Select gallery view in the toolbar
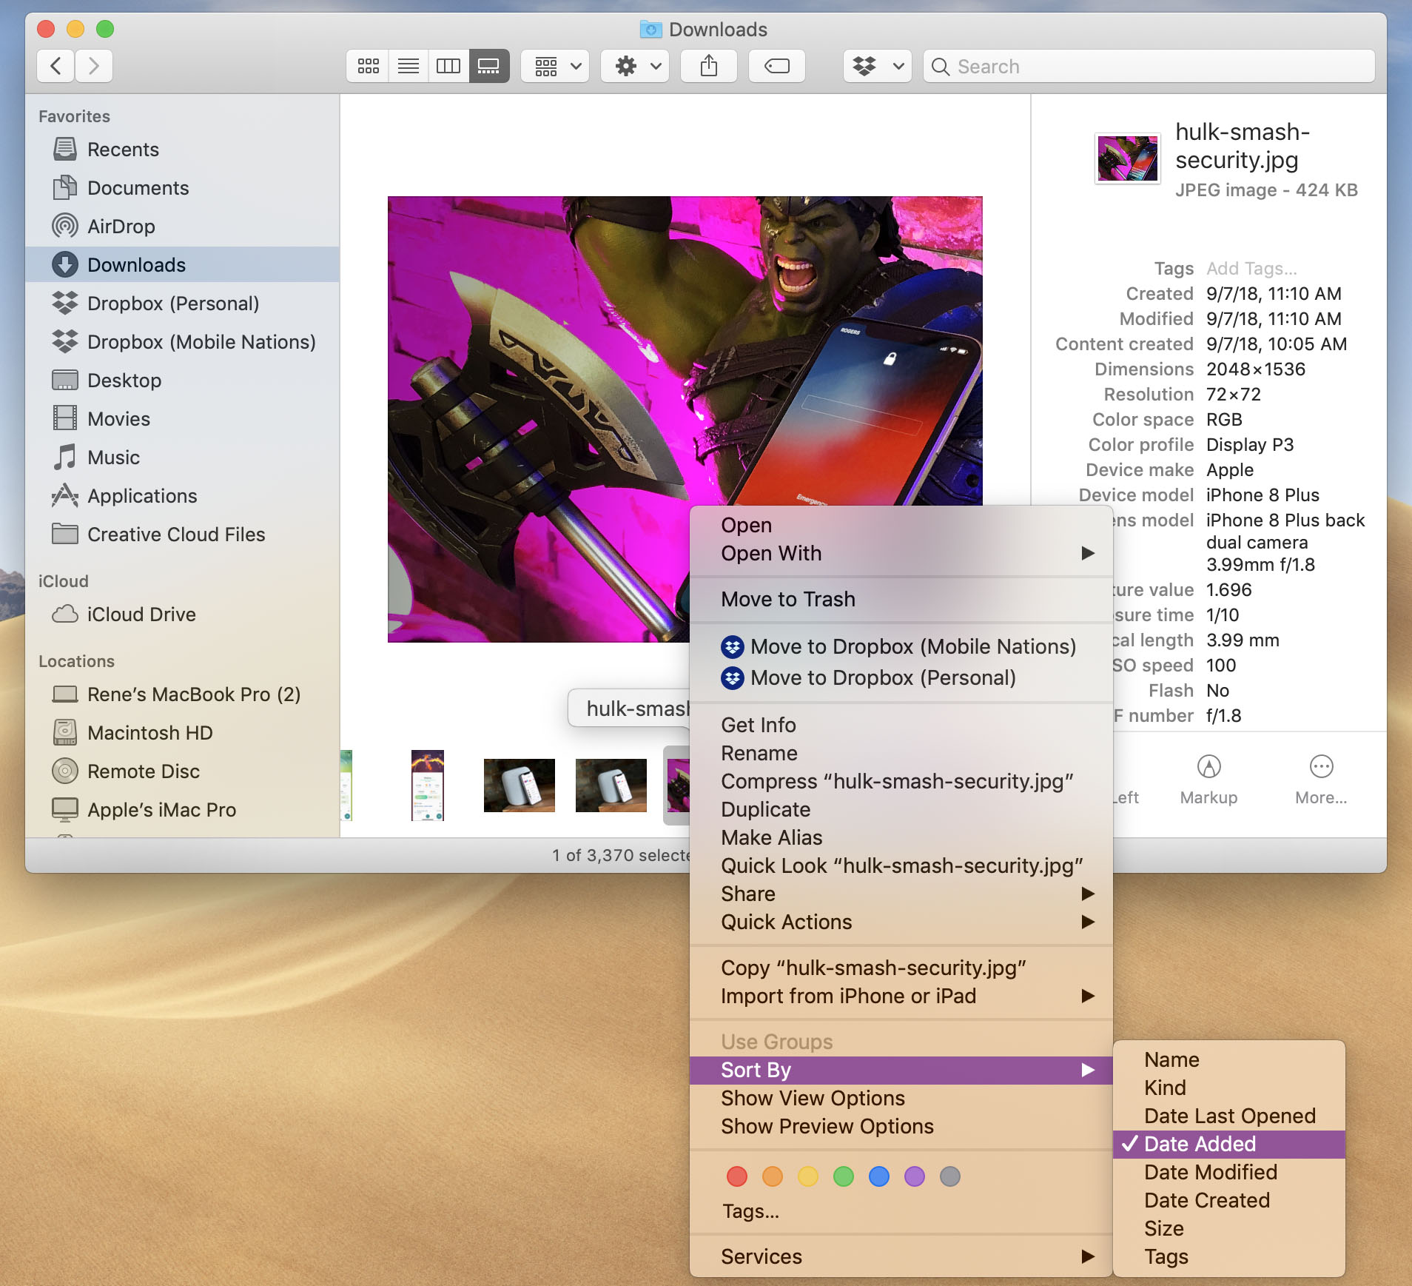The image size is (1412, 1286). tap(488, 66)
